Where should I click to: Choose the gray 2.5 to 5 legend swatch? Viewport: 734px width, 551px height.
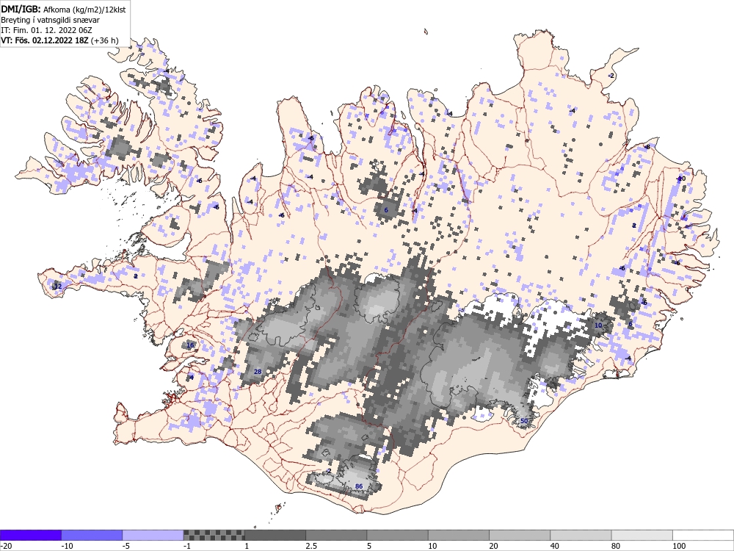click(336, 535)
